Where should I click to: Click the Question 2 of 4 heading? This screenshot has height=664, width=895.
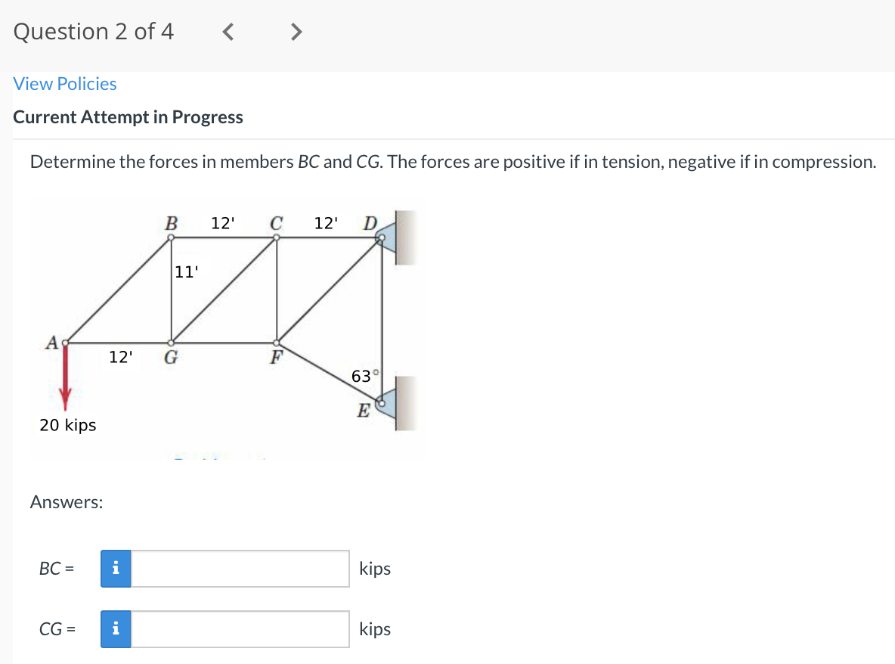coord(94,32)
